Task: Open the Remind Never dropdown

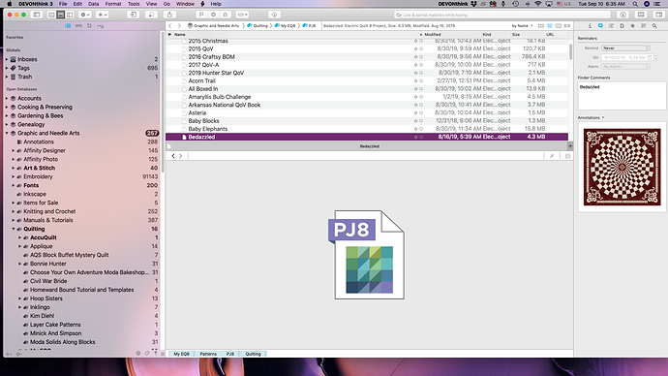Action: click(x=625, y=47)
